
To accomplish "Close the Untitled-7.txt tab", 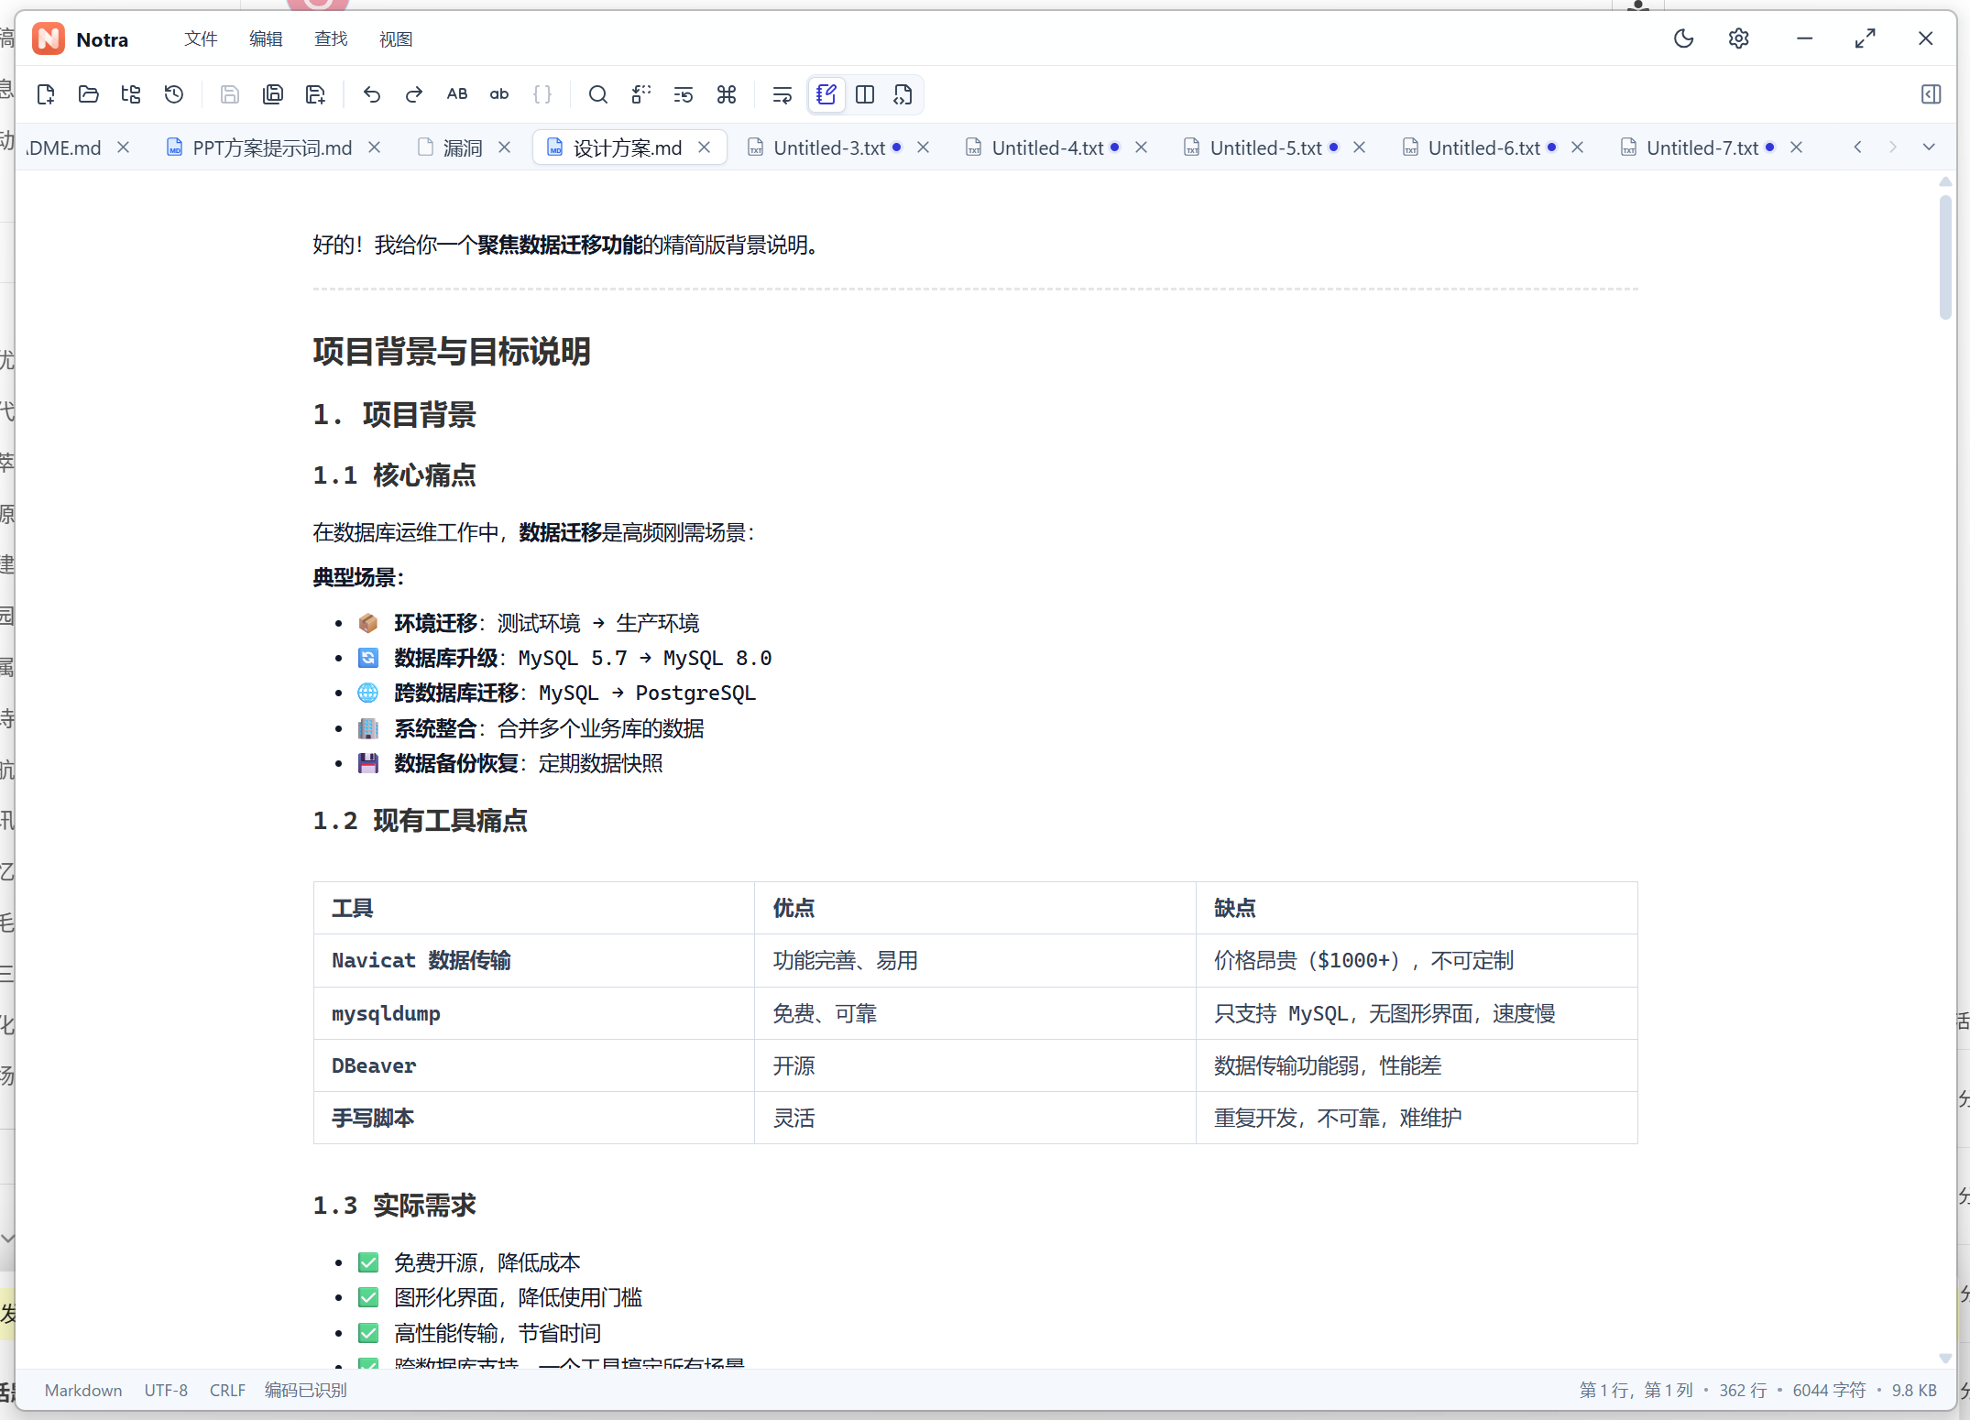I will [x=1797, y=147].
